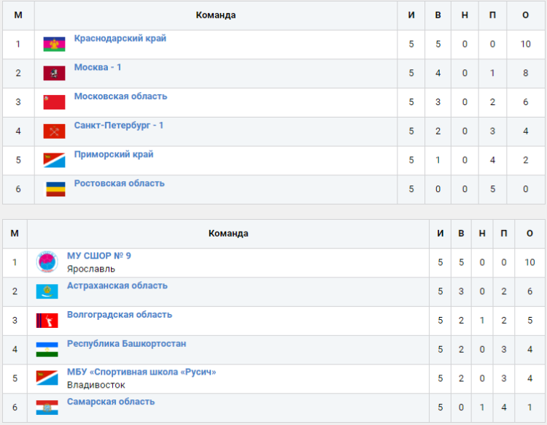Click the МУ СШОР № 9 round logo

click(47, 262)
